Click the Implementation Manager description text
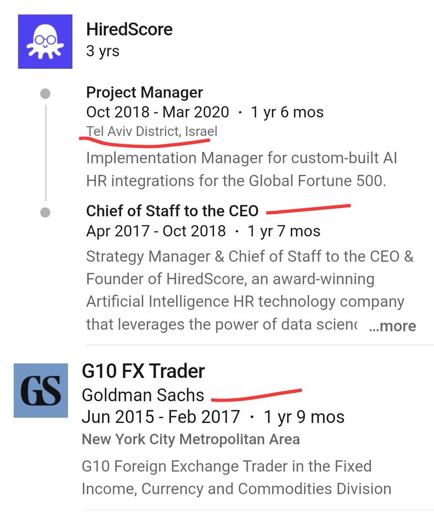The width and height of the screenshot is (434, 513). point(242,169)
